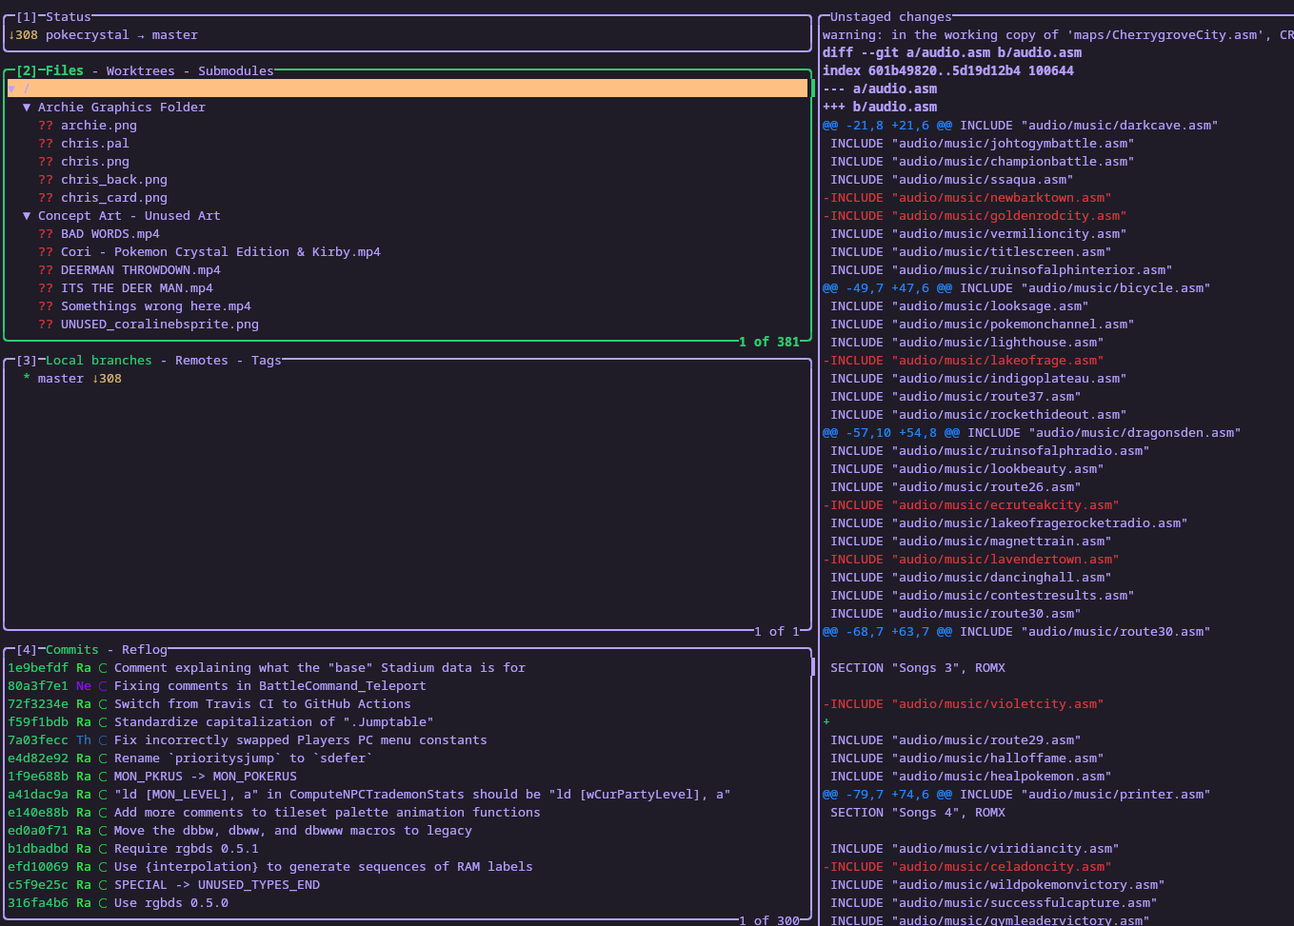Select commit 1f9e688b MON_PKRUS -> MON_POKERUS
The image size is (1294, 926).
(408, 777)
